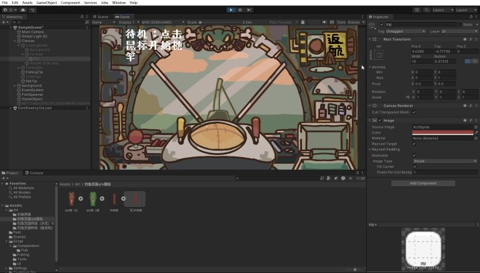Switch to the Console tab

(34, 172)
